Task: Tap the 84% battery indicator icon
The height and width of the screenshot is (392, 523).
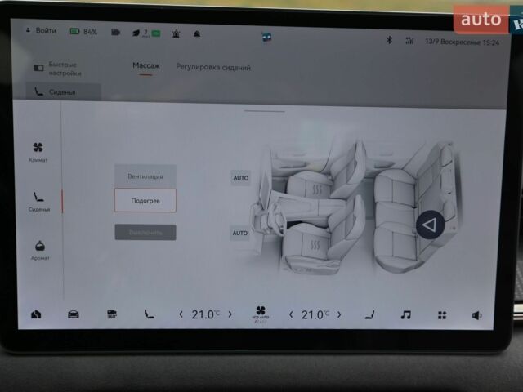Action: click(x=74, y=31)
